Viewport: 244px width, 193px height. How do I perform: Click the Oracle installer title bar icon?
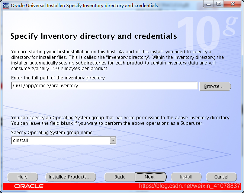6,6
